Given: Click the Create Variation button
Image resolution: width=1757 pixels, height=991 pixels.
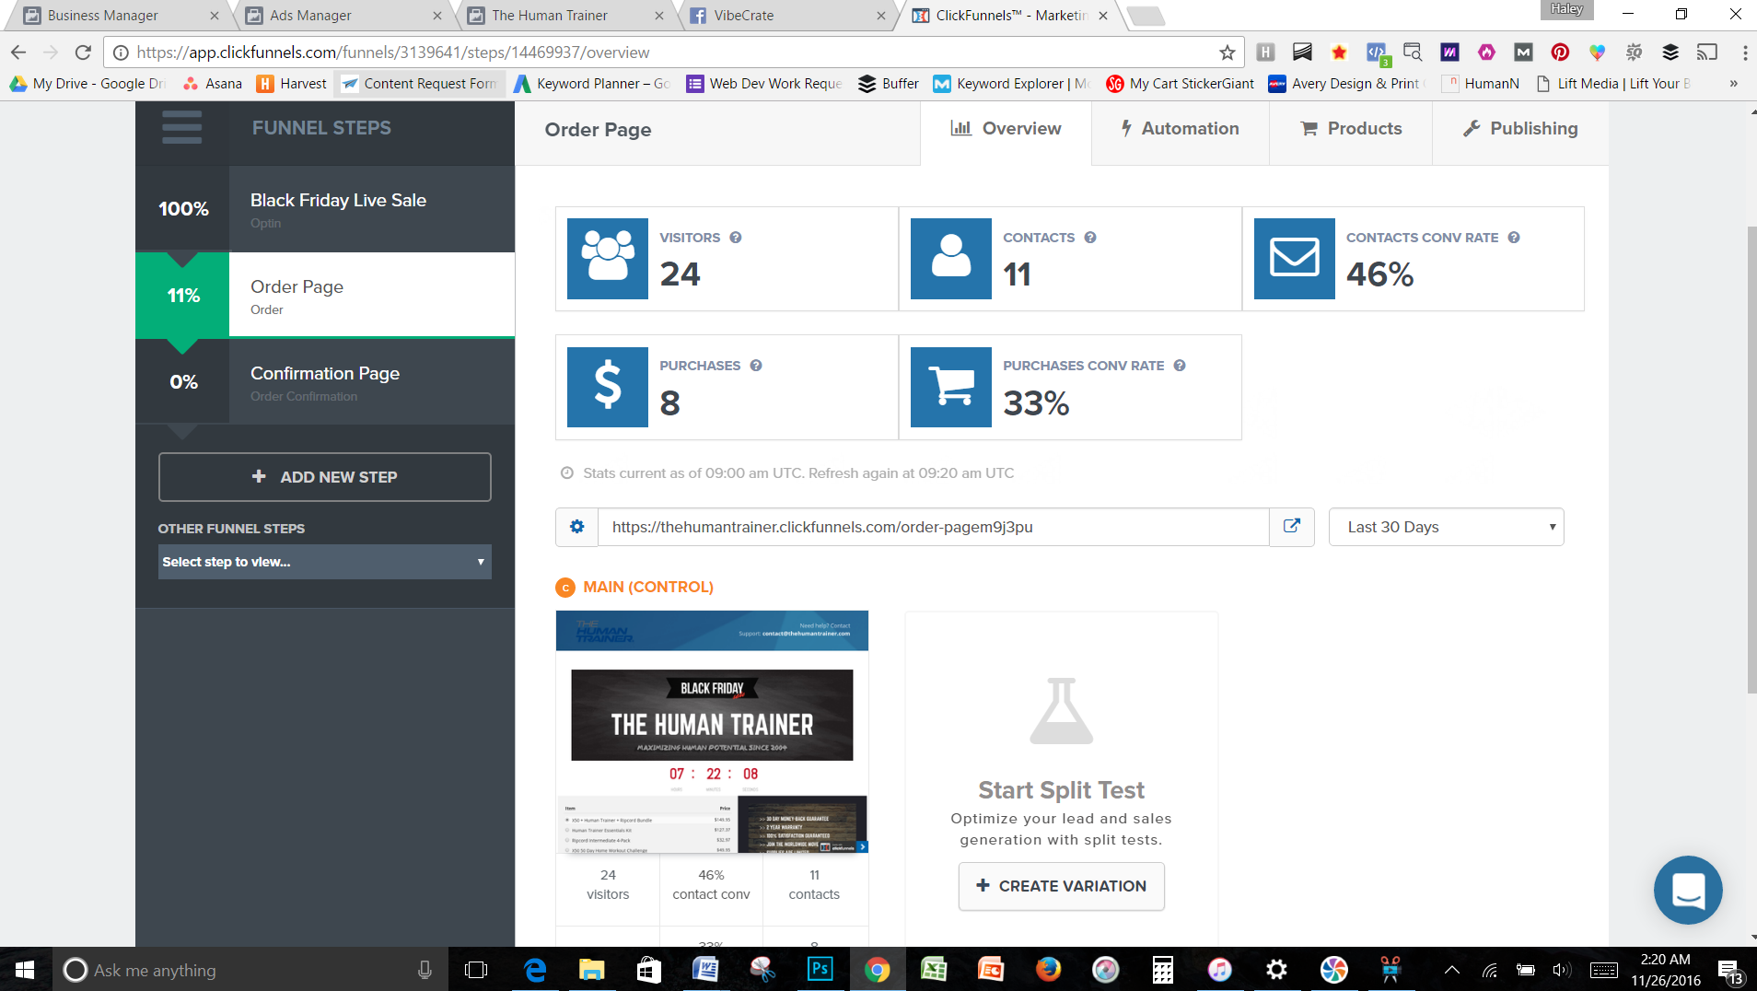Looking at the screenshot, I should (x=1061, y=886).
